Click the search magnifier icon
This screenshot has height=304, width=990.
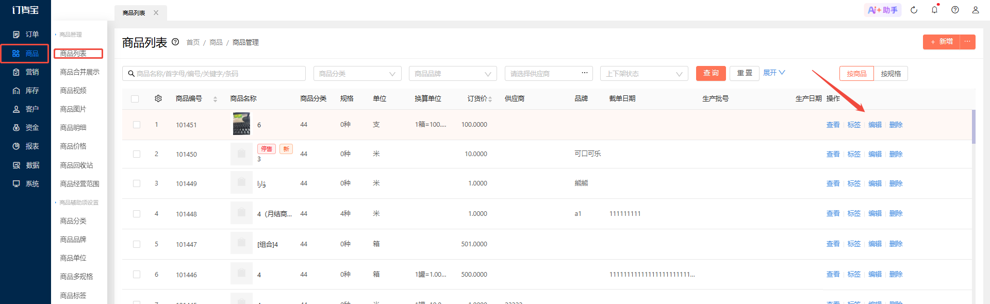click(x=131, y=74)
